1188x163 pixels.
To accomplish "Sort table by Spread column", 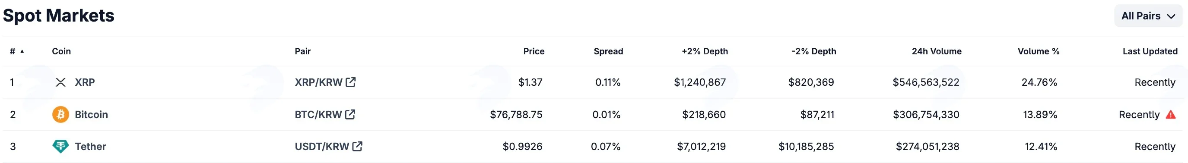I will pos(608,51).
